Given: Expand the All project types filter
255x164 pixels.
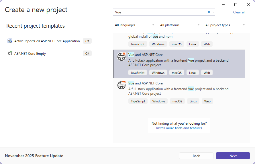Looking at the screenshot, I should [225, 25].
